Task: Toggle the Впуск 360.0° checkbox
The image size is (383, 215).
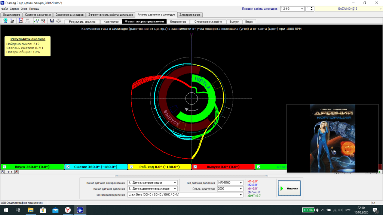Action: tap(4, 167)
